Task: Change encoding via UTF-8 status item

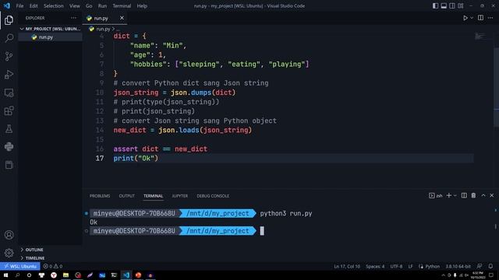Action: point(396,266)
